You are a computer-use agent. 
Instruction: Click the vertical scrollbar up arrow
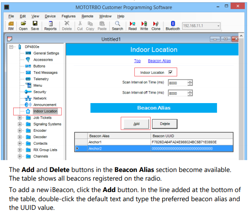241,36
